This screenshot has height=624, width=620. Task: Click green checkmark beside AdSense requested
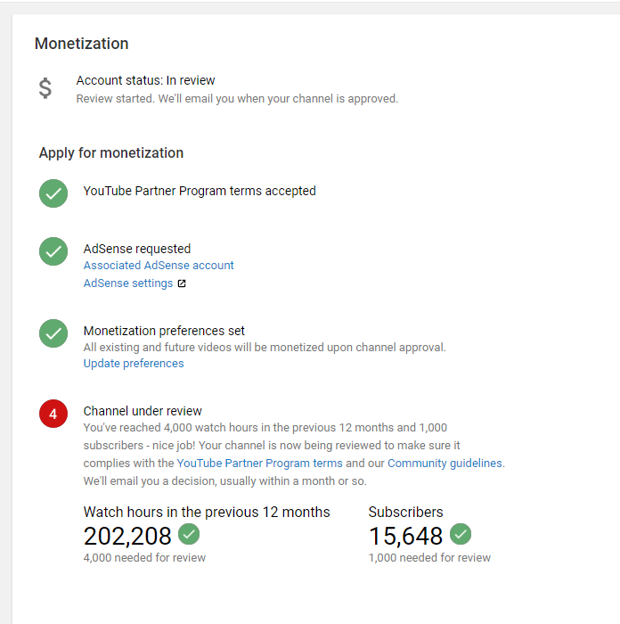pos(53,251)
